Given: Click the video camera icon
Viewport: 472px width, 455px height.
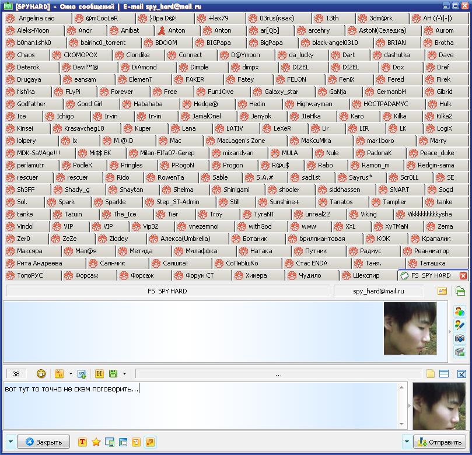Looking at the screenshot, I should [x=460, y=351].
